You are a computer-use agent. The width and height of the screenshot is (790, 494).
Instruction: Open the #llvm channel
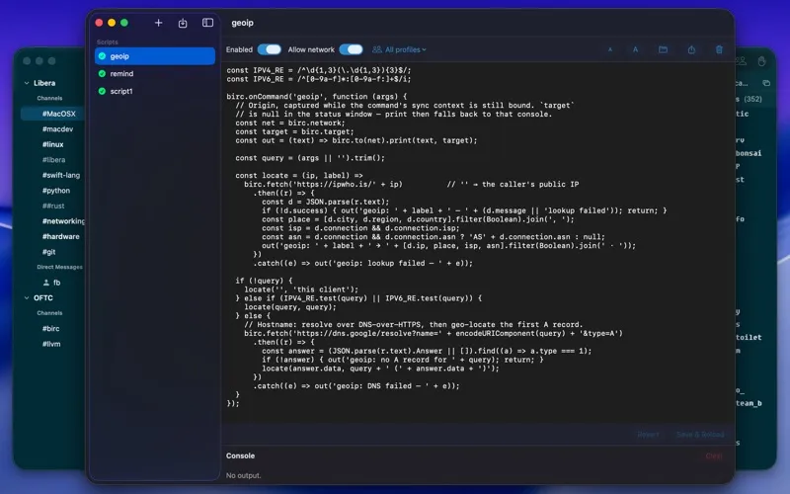(x=51, y=344)
